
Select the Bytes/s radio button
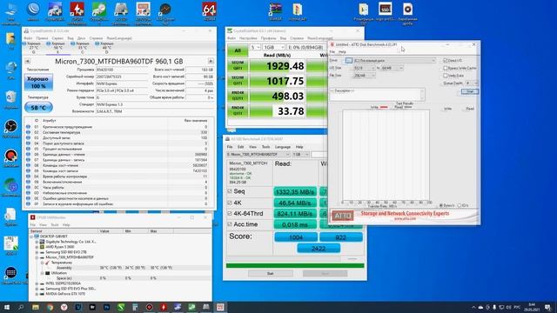(441, 205)
